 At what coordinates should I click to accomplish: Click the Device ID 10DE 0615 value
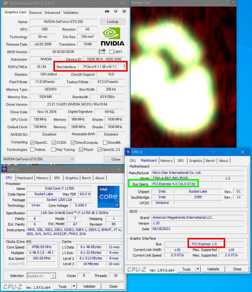point(104,59)
